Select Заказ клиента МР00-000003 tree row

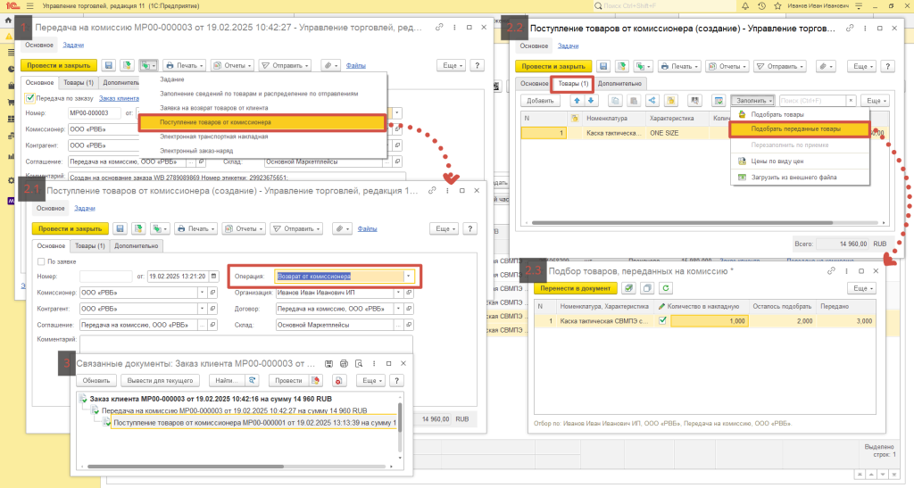[211, 399]
